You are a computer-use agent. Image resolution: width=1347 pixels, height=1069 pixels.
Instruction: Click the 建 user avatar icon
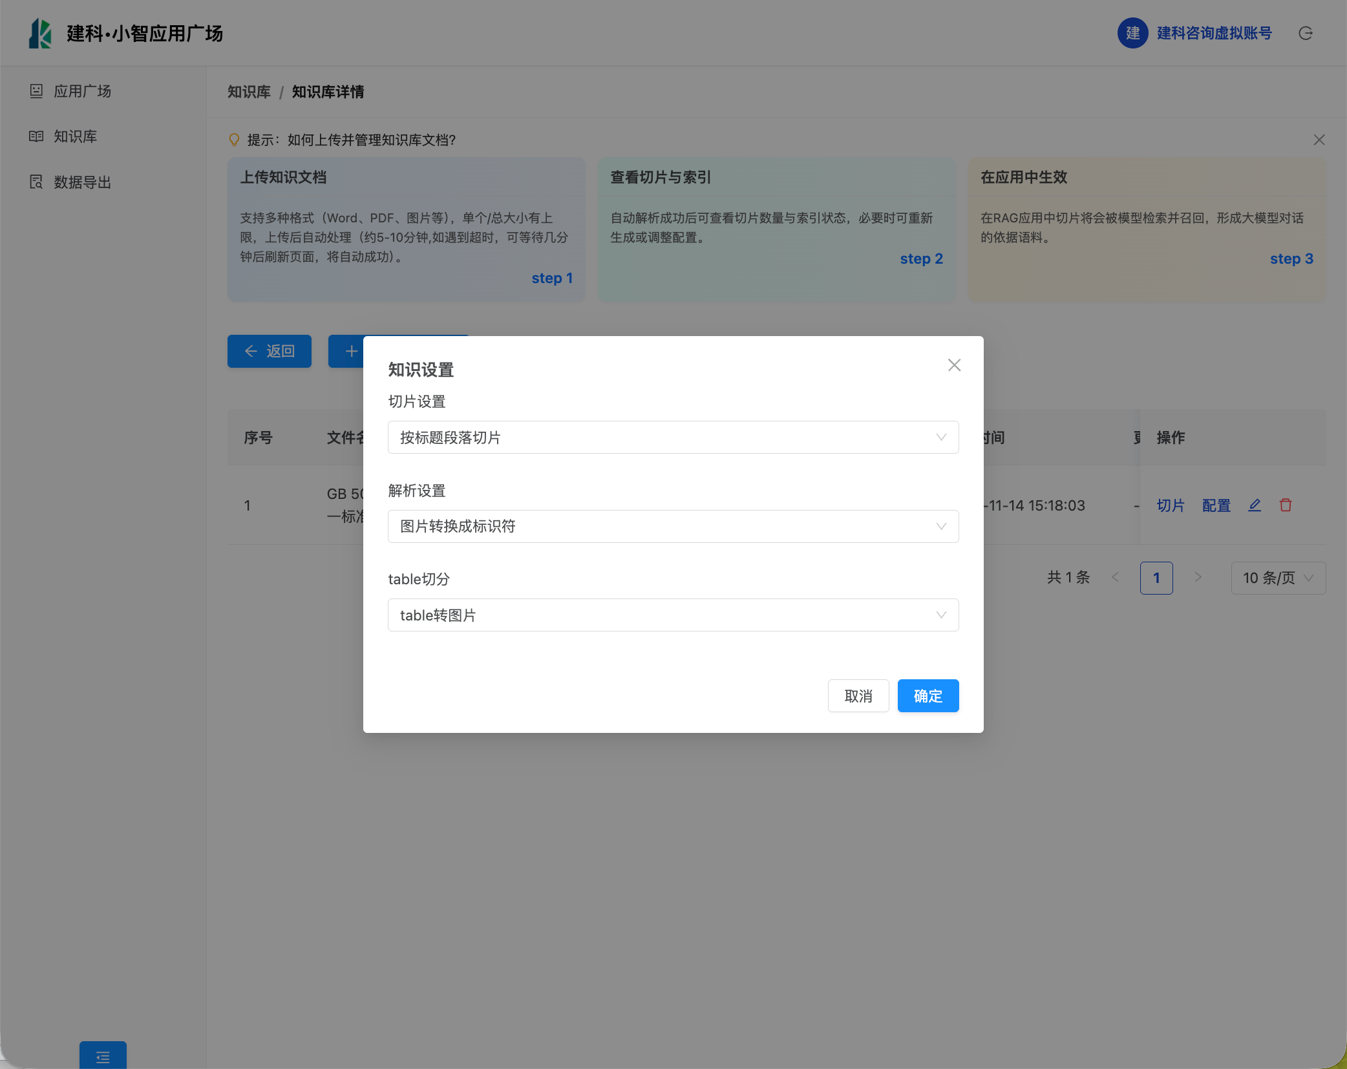point(1132,33)
